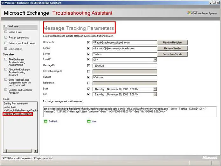Enable the Reference checkbox
Viewport: 221px width, 166px height.
pos(88,83)
